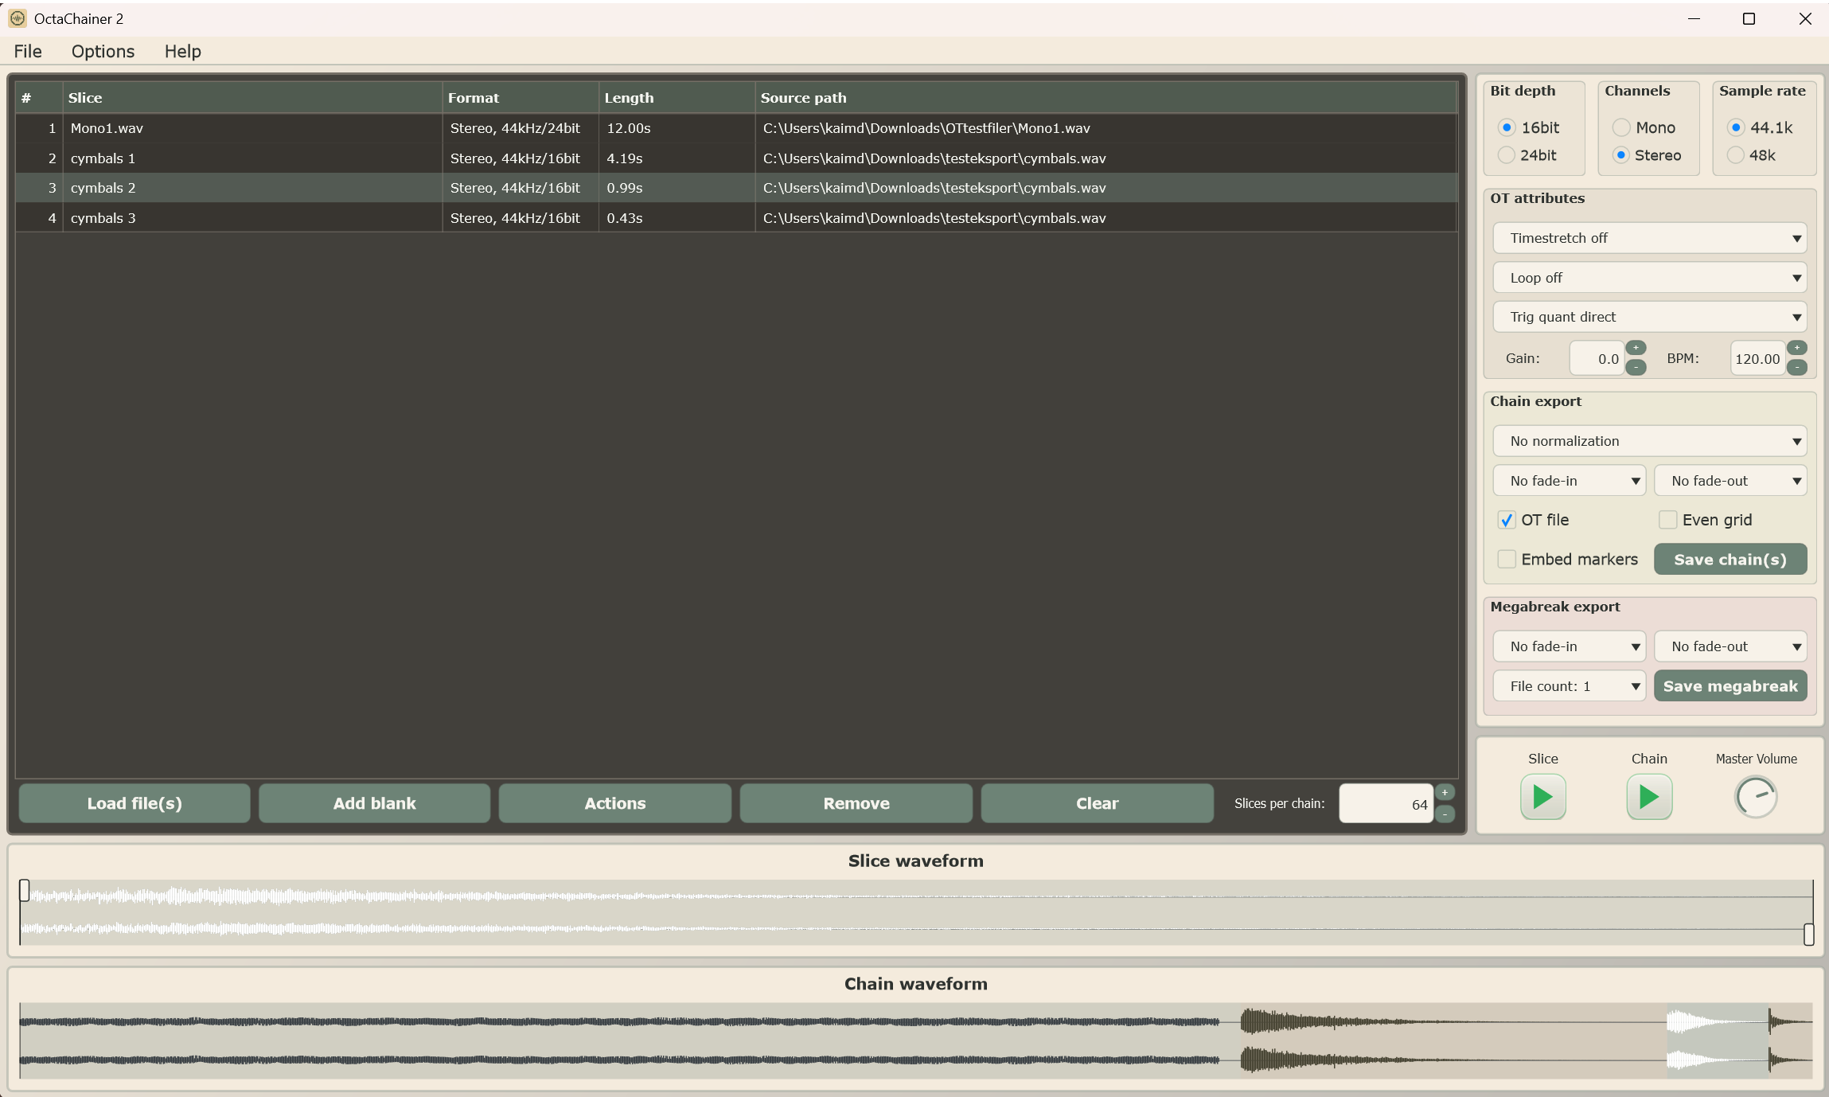Screen dimensions: 1829x1097
Task: Decrease gain with minus stepper
Action: [1636, 367]
